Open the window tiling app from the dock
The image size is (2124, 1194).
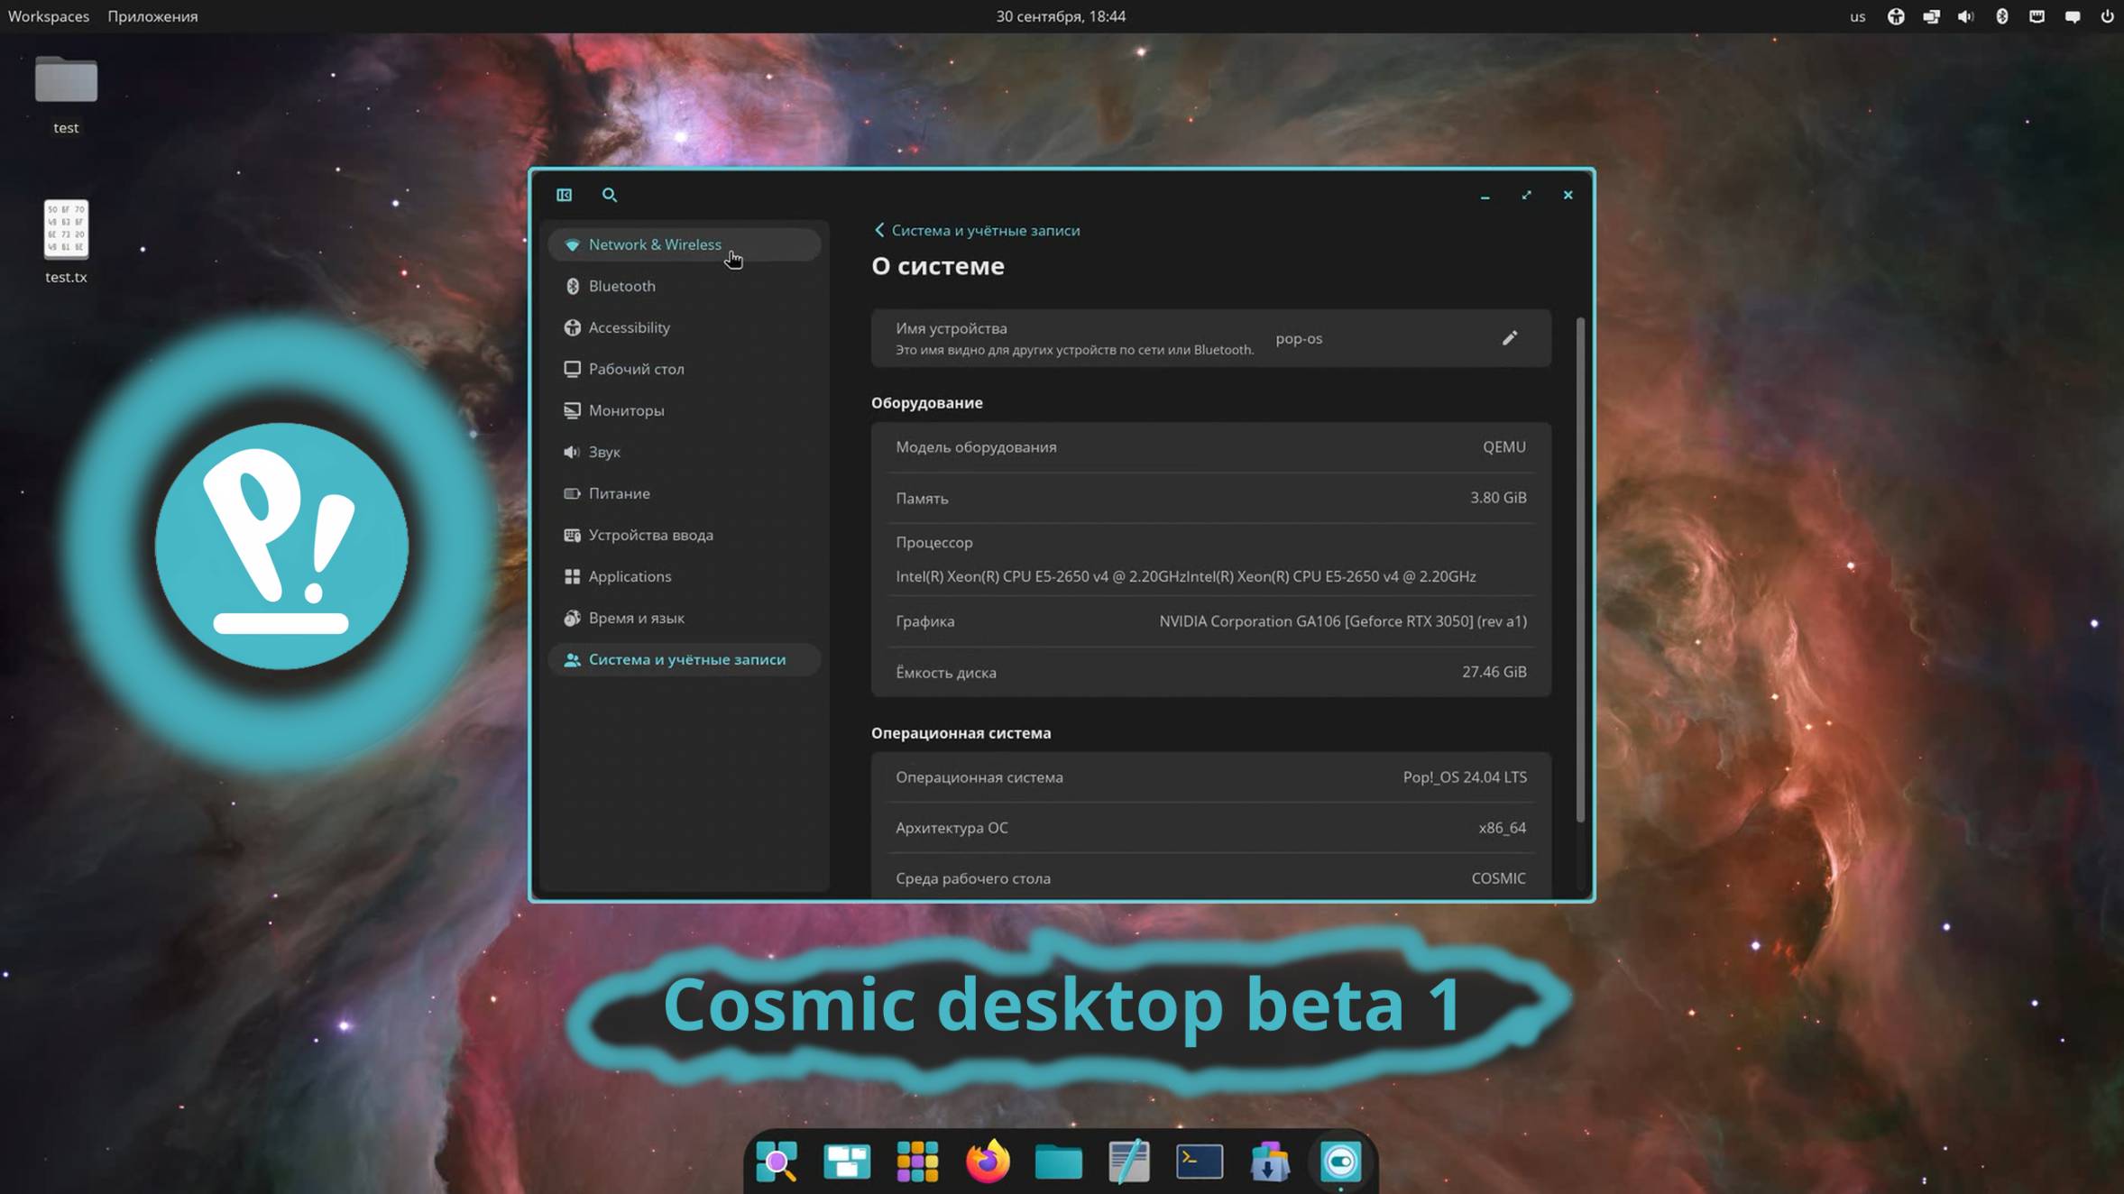pos(846,1162)
